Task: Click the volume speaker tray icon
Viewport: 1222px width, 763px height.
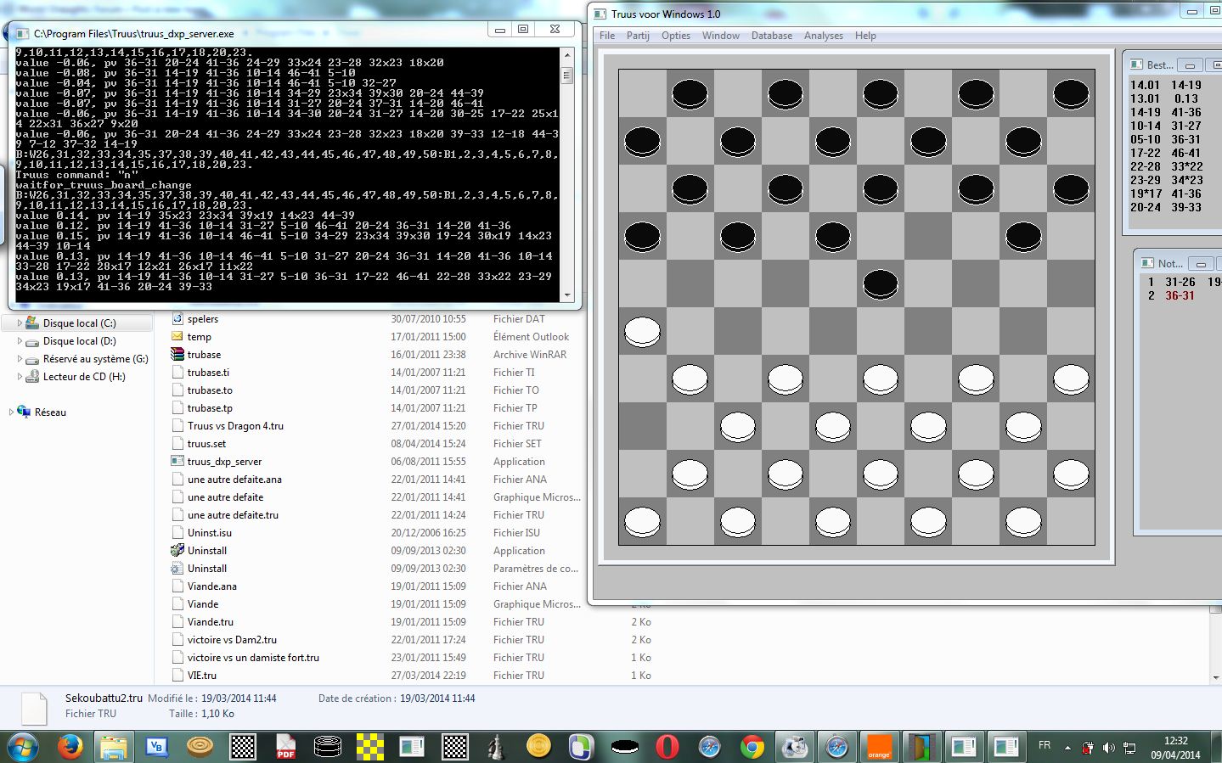Action: point(1108,748)
